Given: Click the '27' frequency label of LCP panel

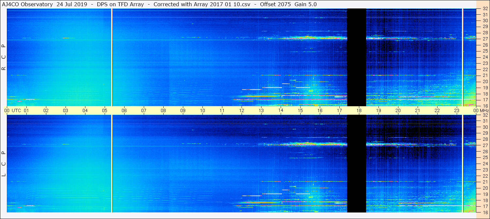Looking at the screenshot, I should point(485,145).
